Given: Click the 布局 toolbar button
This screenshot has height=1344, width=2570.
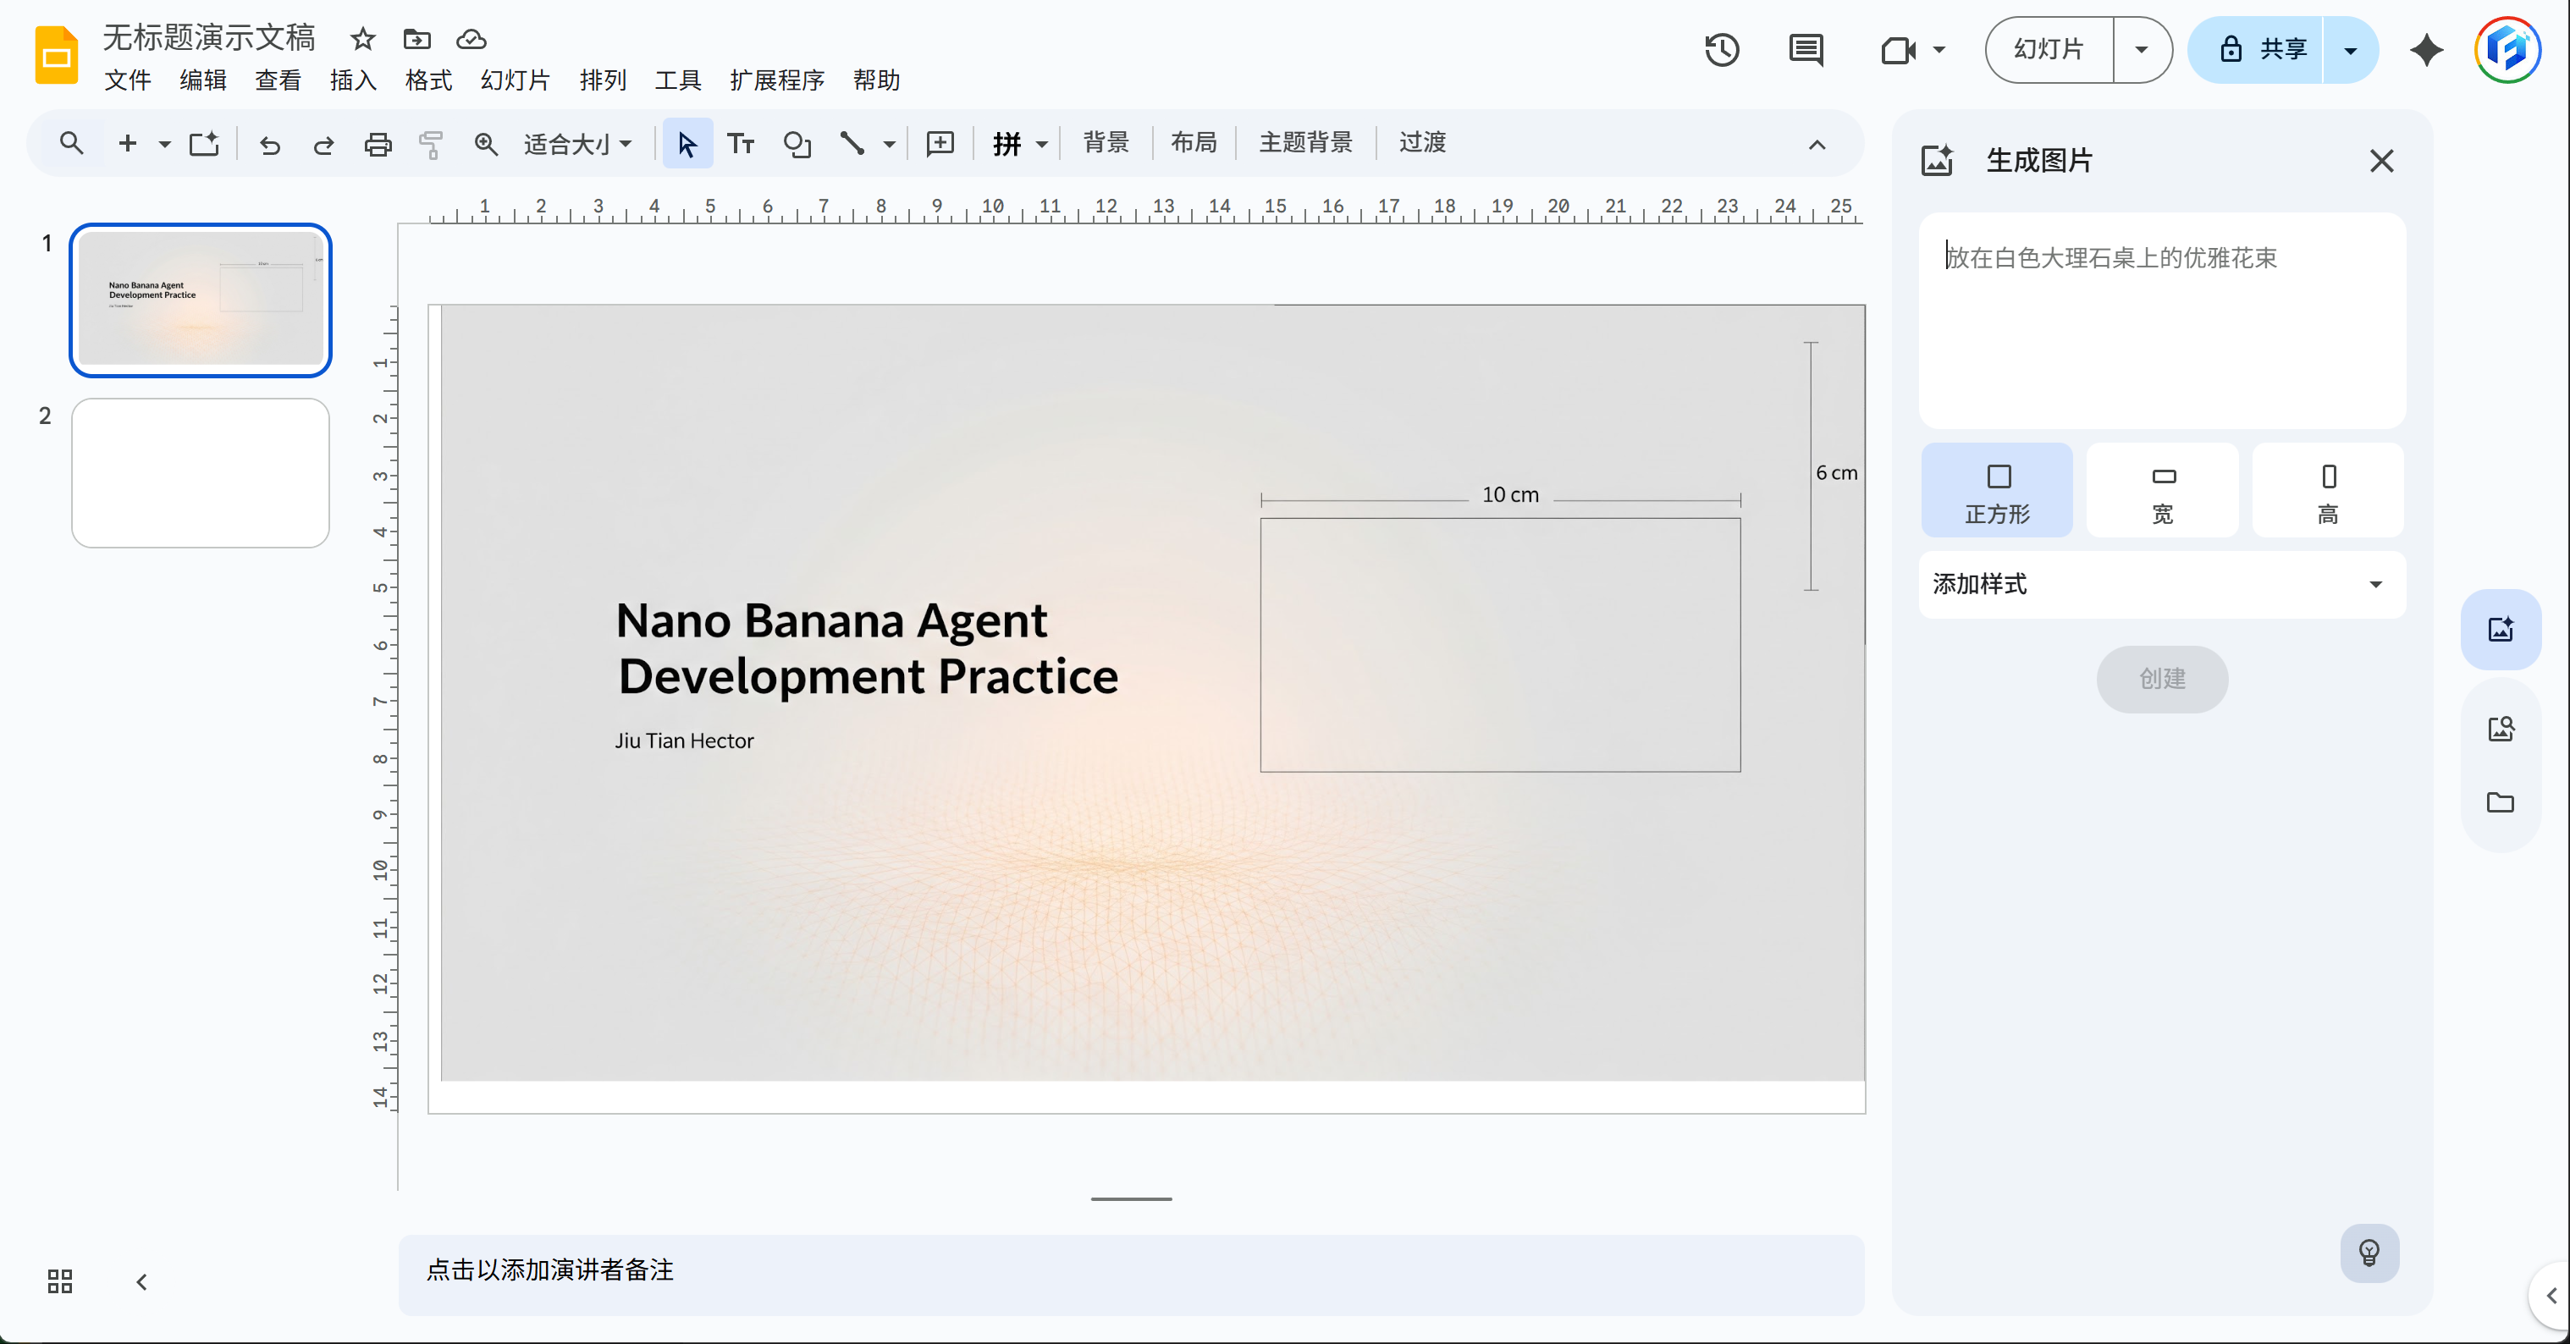Looking at the screenshot, I should click(1194, 143).
